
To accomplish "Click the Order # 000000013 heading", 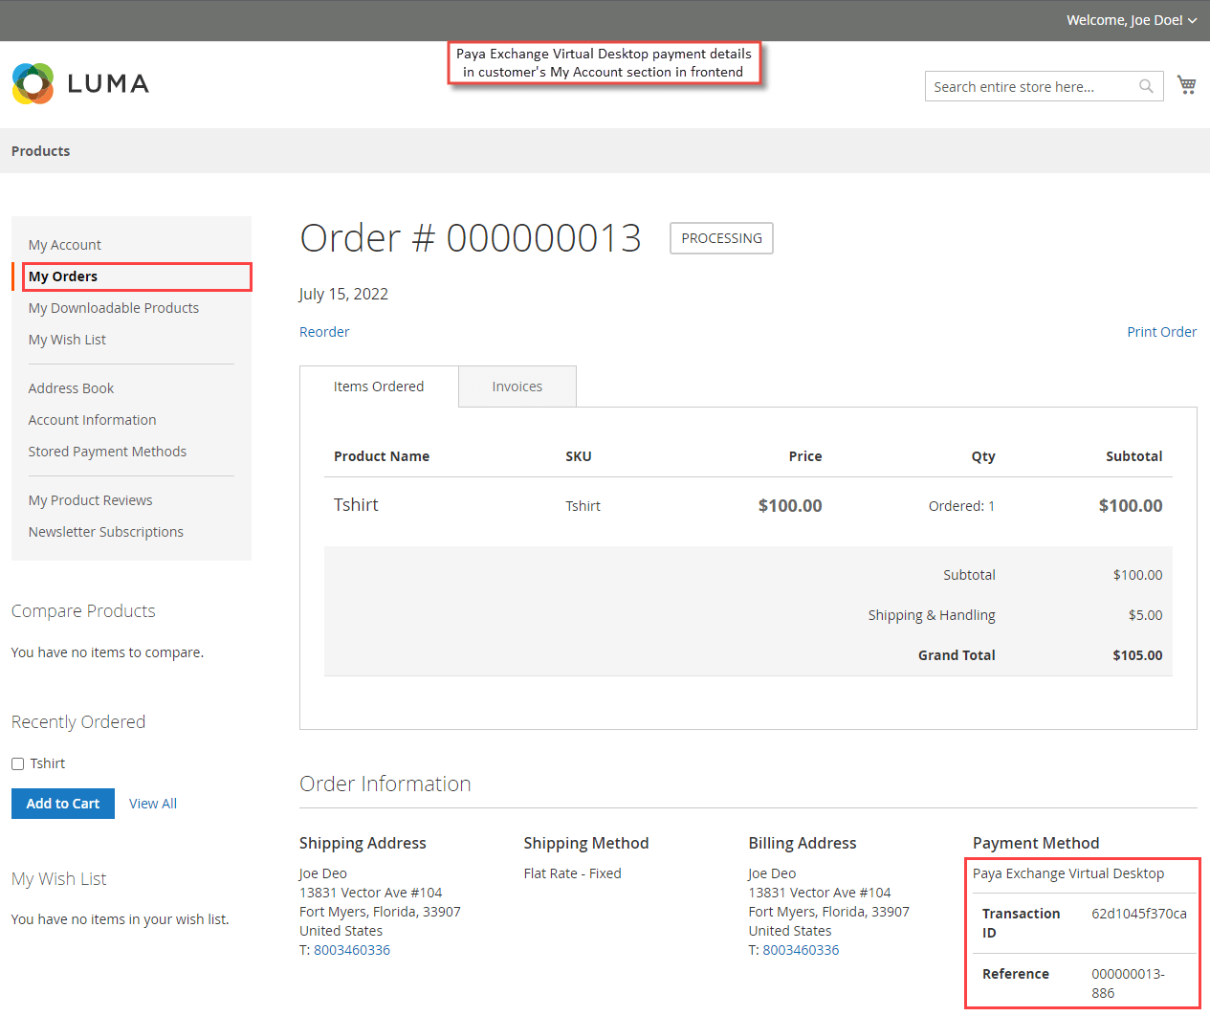I will [x=471, y=238].
